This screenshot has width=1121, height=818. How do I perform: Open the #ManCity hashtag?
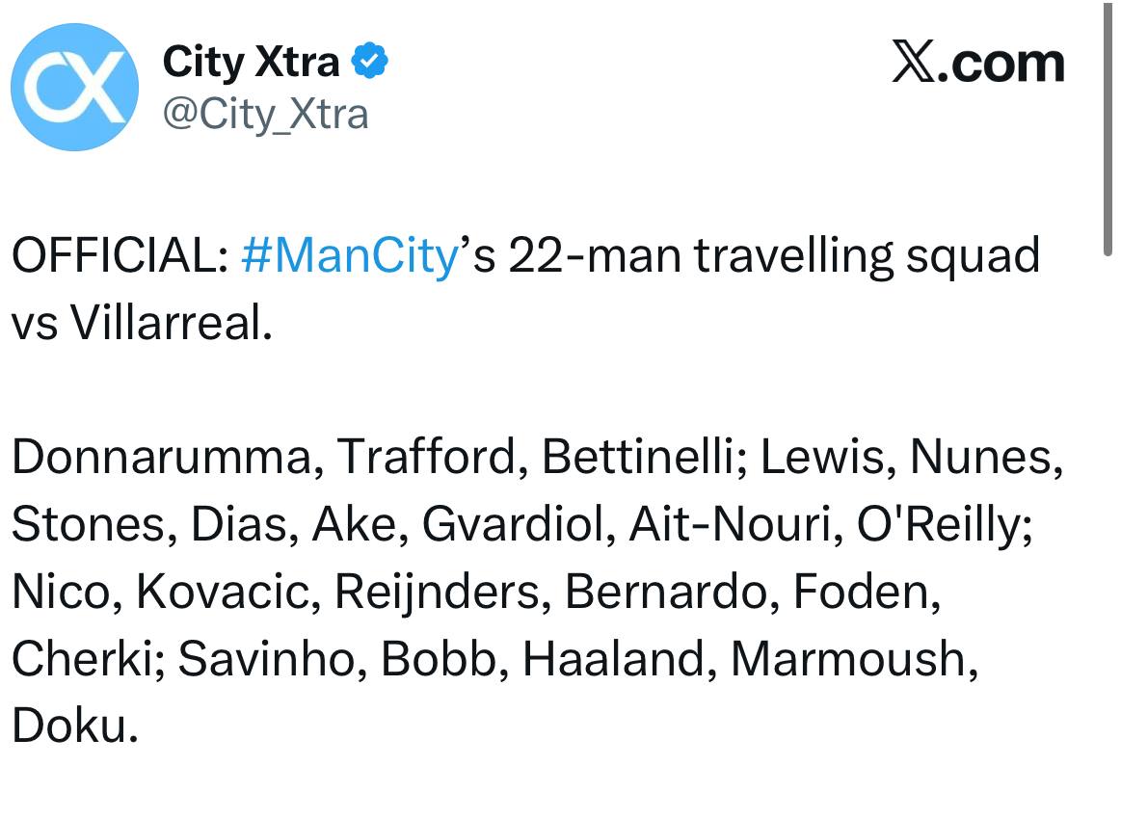(x=348, y=257)
